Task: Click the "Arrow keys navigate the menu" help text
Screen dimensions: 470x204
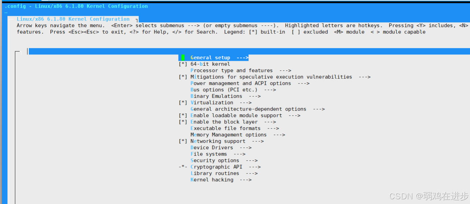Action: pos(61,25)
